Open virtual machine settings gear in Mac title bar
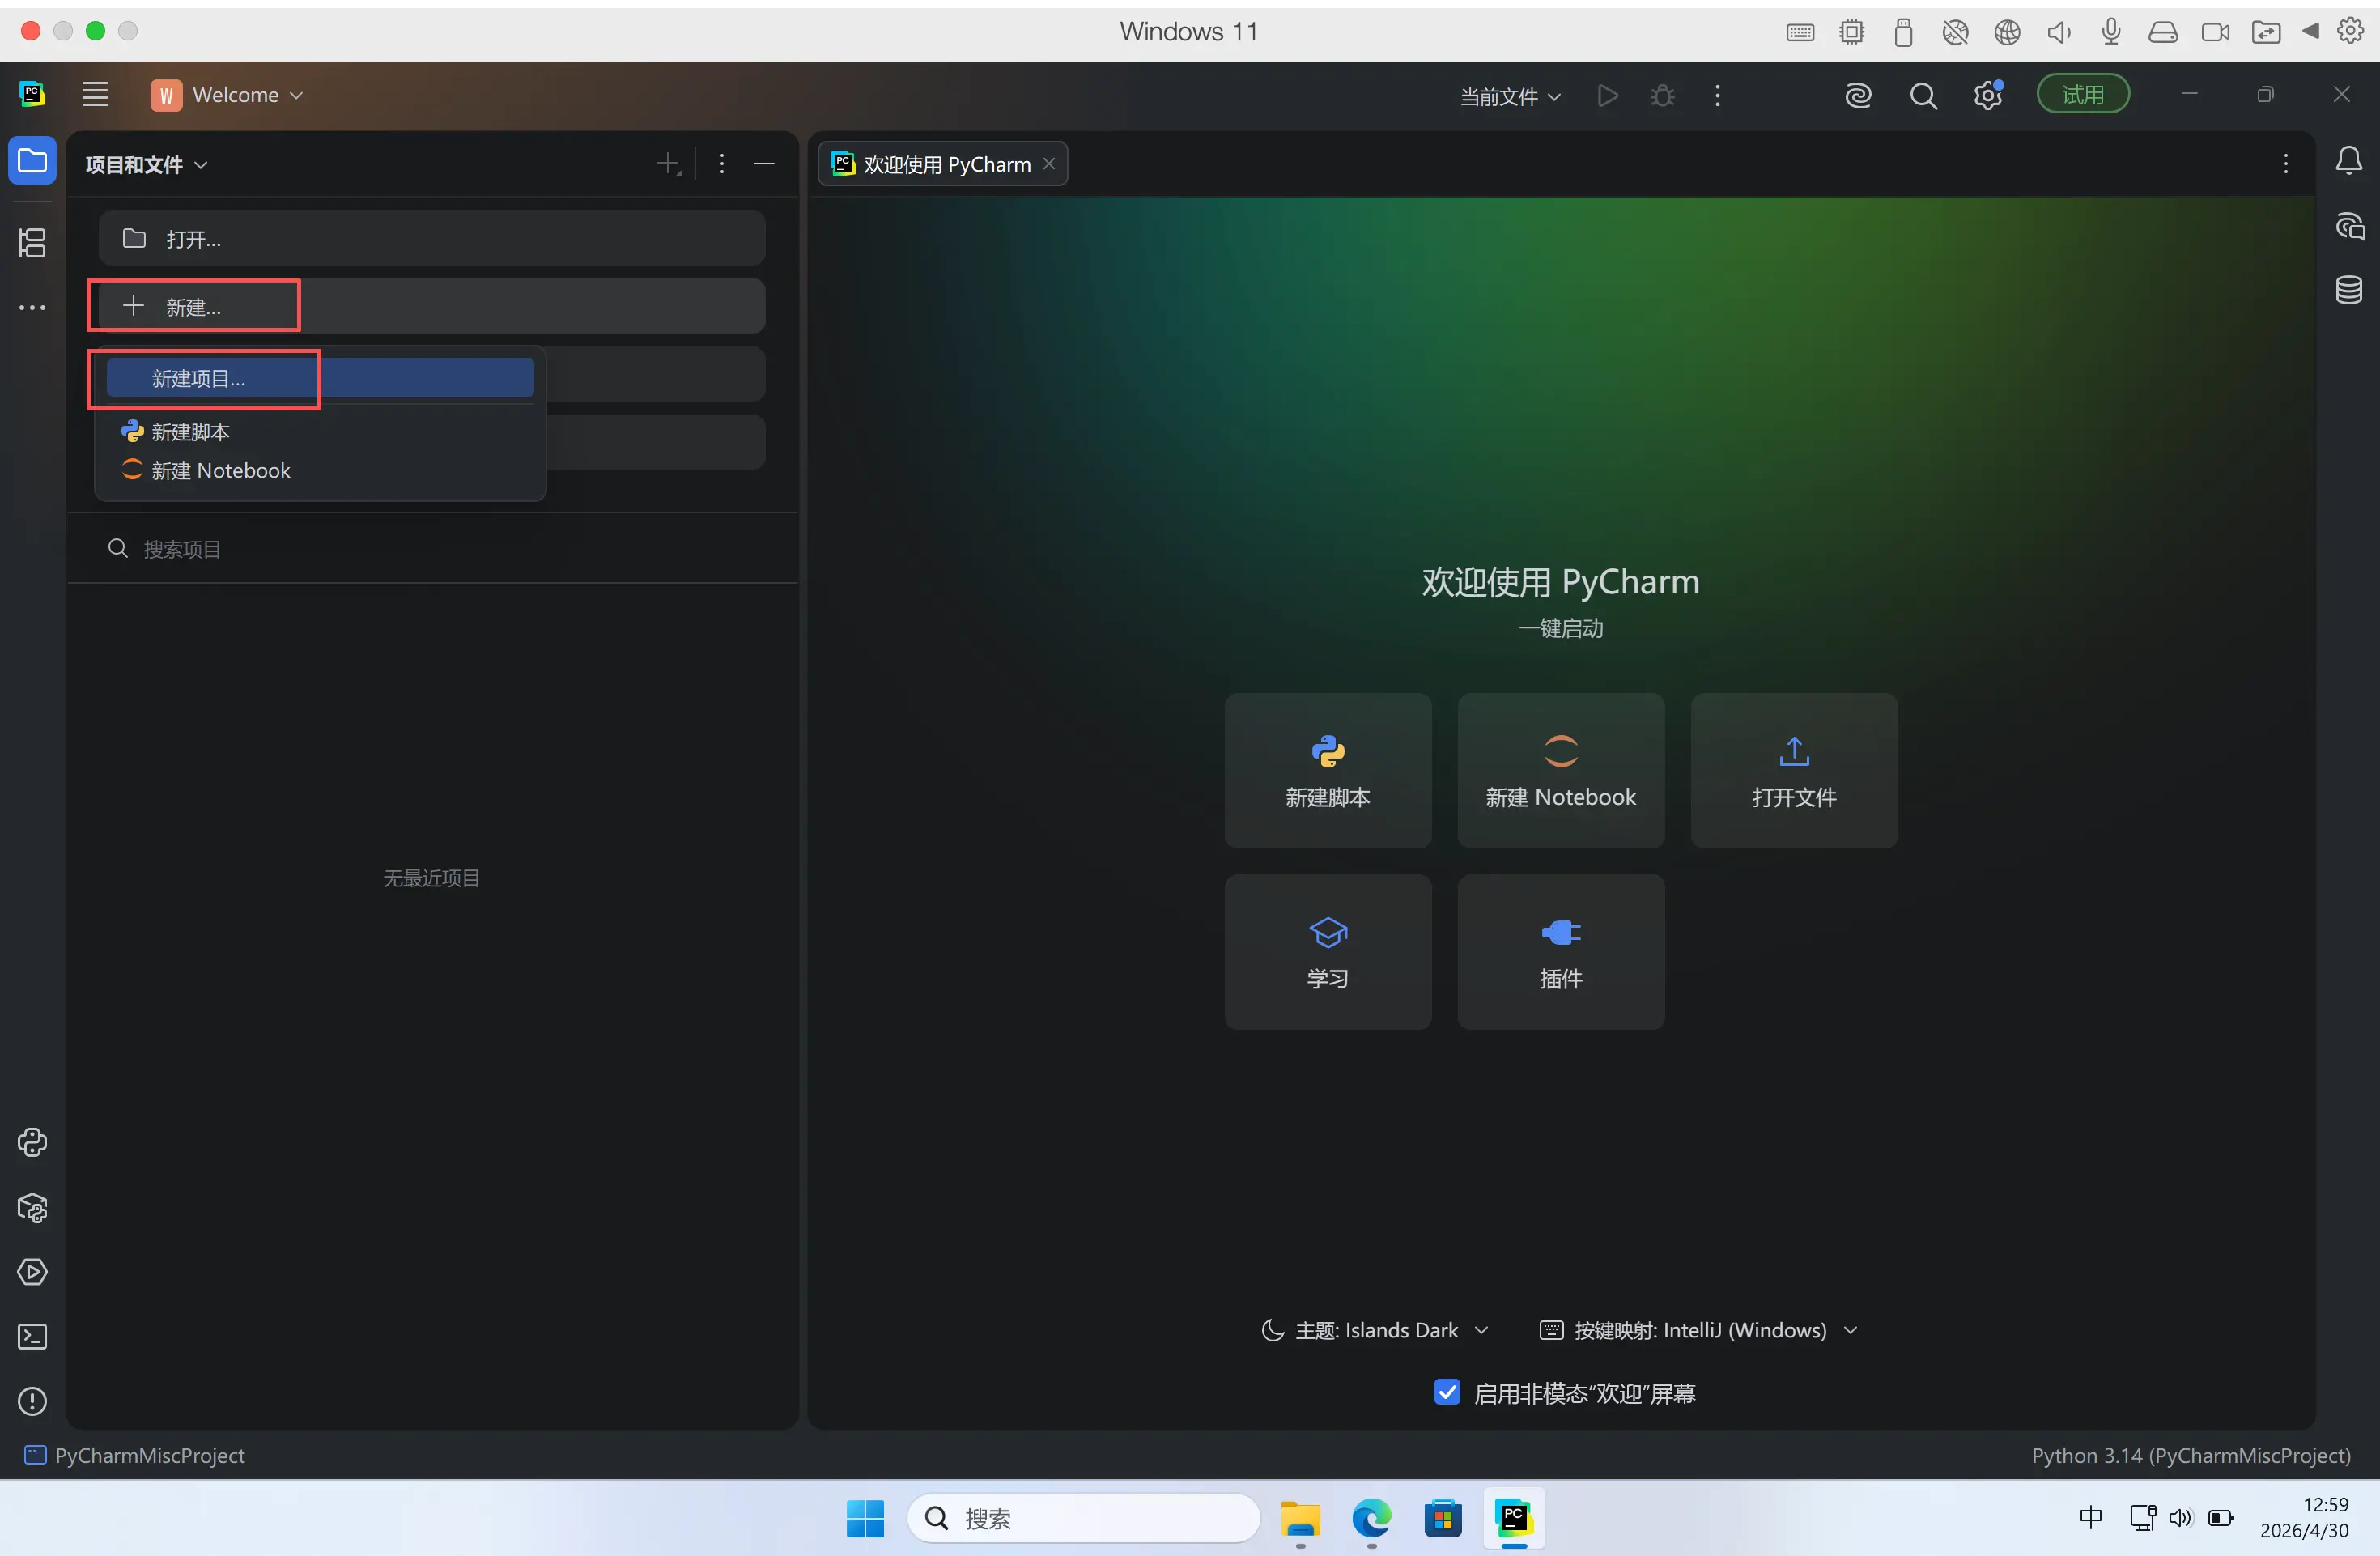The image size is (2380, 1556). 2350,31
